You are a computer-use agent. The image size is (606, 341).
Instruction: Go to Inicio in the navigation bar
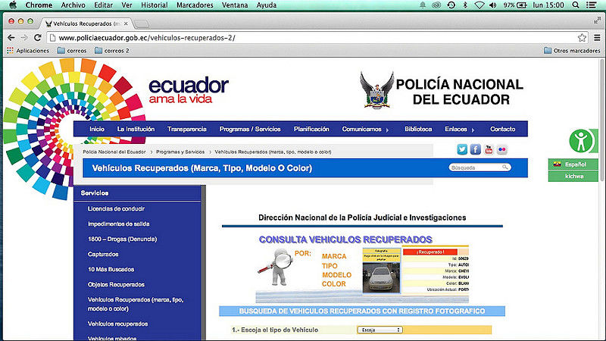point(97,129)
